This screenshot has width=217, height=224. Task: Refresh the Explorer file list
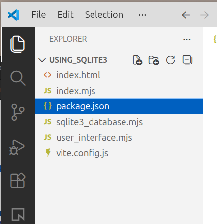(x=171, y=60)
